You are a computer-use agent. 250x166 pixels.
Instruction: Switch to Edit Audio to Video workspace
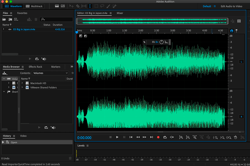pos(231,6)
